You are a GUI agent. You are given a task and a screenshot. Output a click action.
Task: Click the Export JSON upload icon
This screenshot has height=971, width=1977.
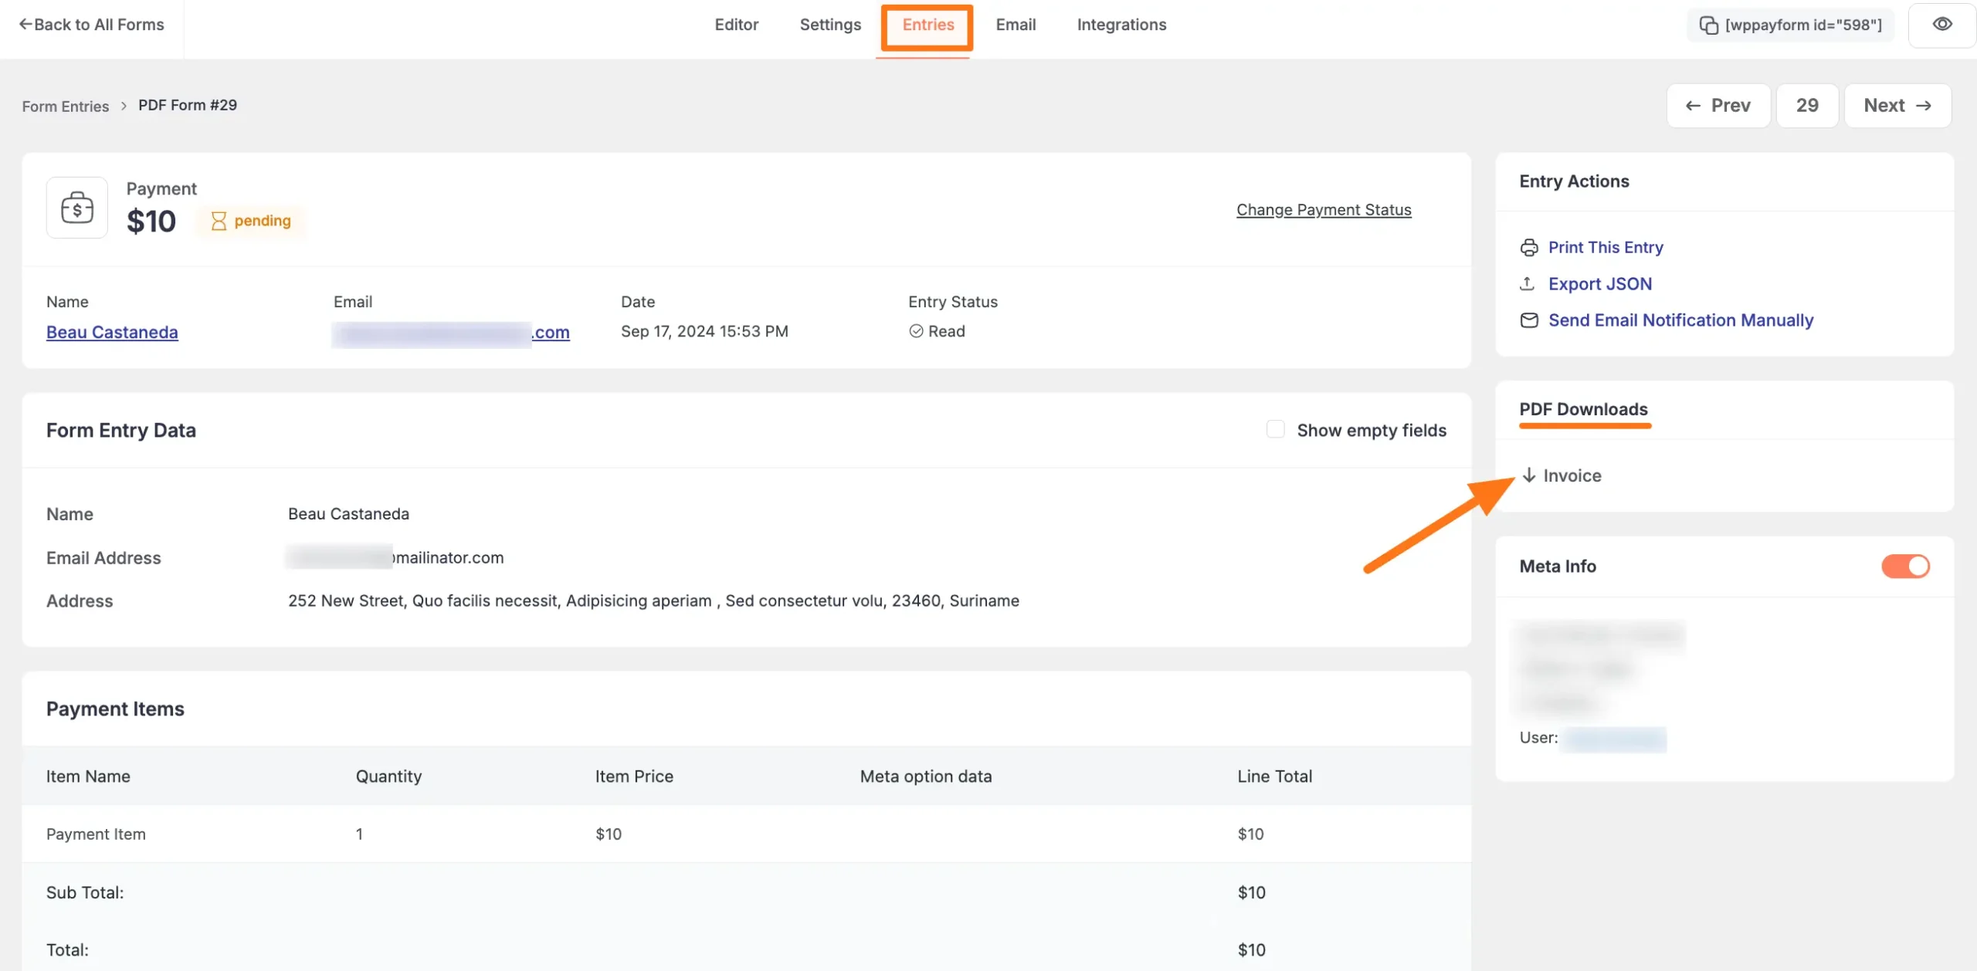(1527, 284)
